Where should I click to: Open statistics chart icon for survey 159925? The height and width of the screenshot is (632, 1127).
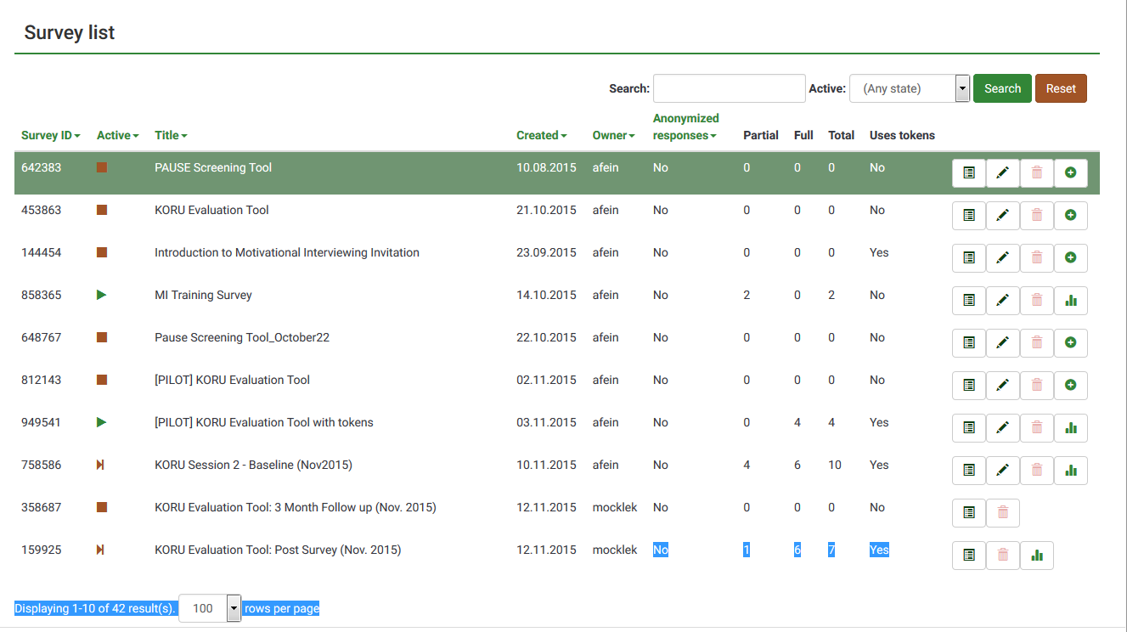(1036, 555)
